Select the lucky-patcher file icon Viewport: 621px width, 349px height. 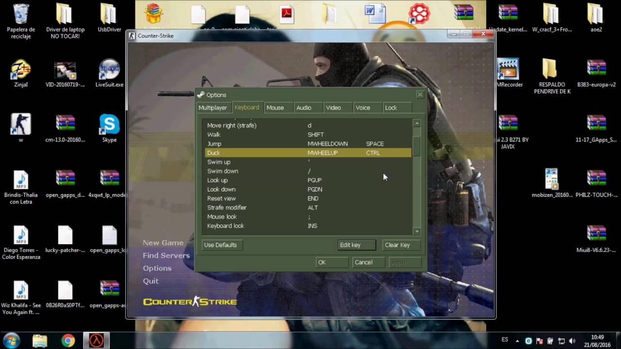[65, 236]
